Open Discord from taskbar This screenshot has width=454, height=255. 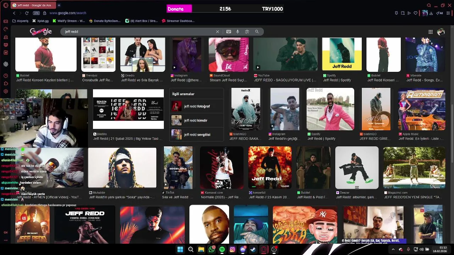[243, 249]
